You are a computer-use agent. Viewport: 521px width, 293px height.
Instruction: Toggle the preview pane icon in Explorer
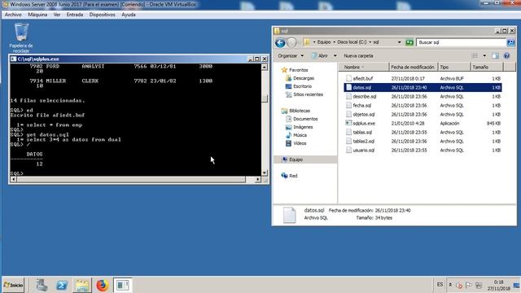click(495, 56)
